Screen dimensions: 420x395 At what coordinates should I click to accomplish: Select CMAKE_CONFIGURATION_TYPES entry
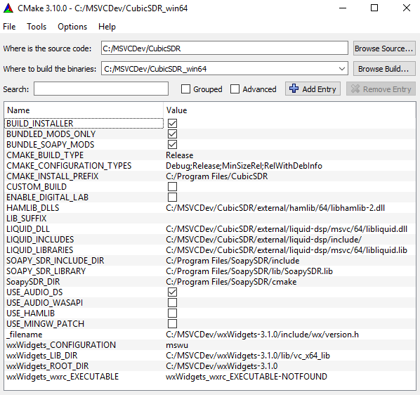[69, 166]
